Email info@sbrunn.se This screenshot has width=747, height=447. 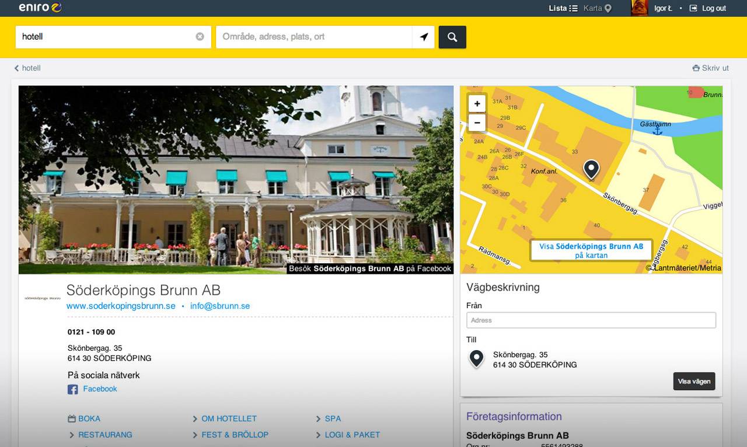pos(220,306)
